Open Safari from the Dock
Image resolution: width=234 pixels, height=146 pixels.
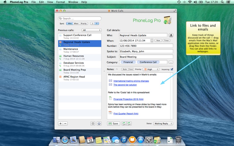(x=65, y=140)
